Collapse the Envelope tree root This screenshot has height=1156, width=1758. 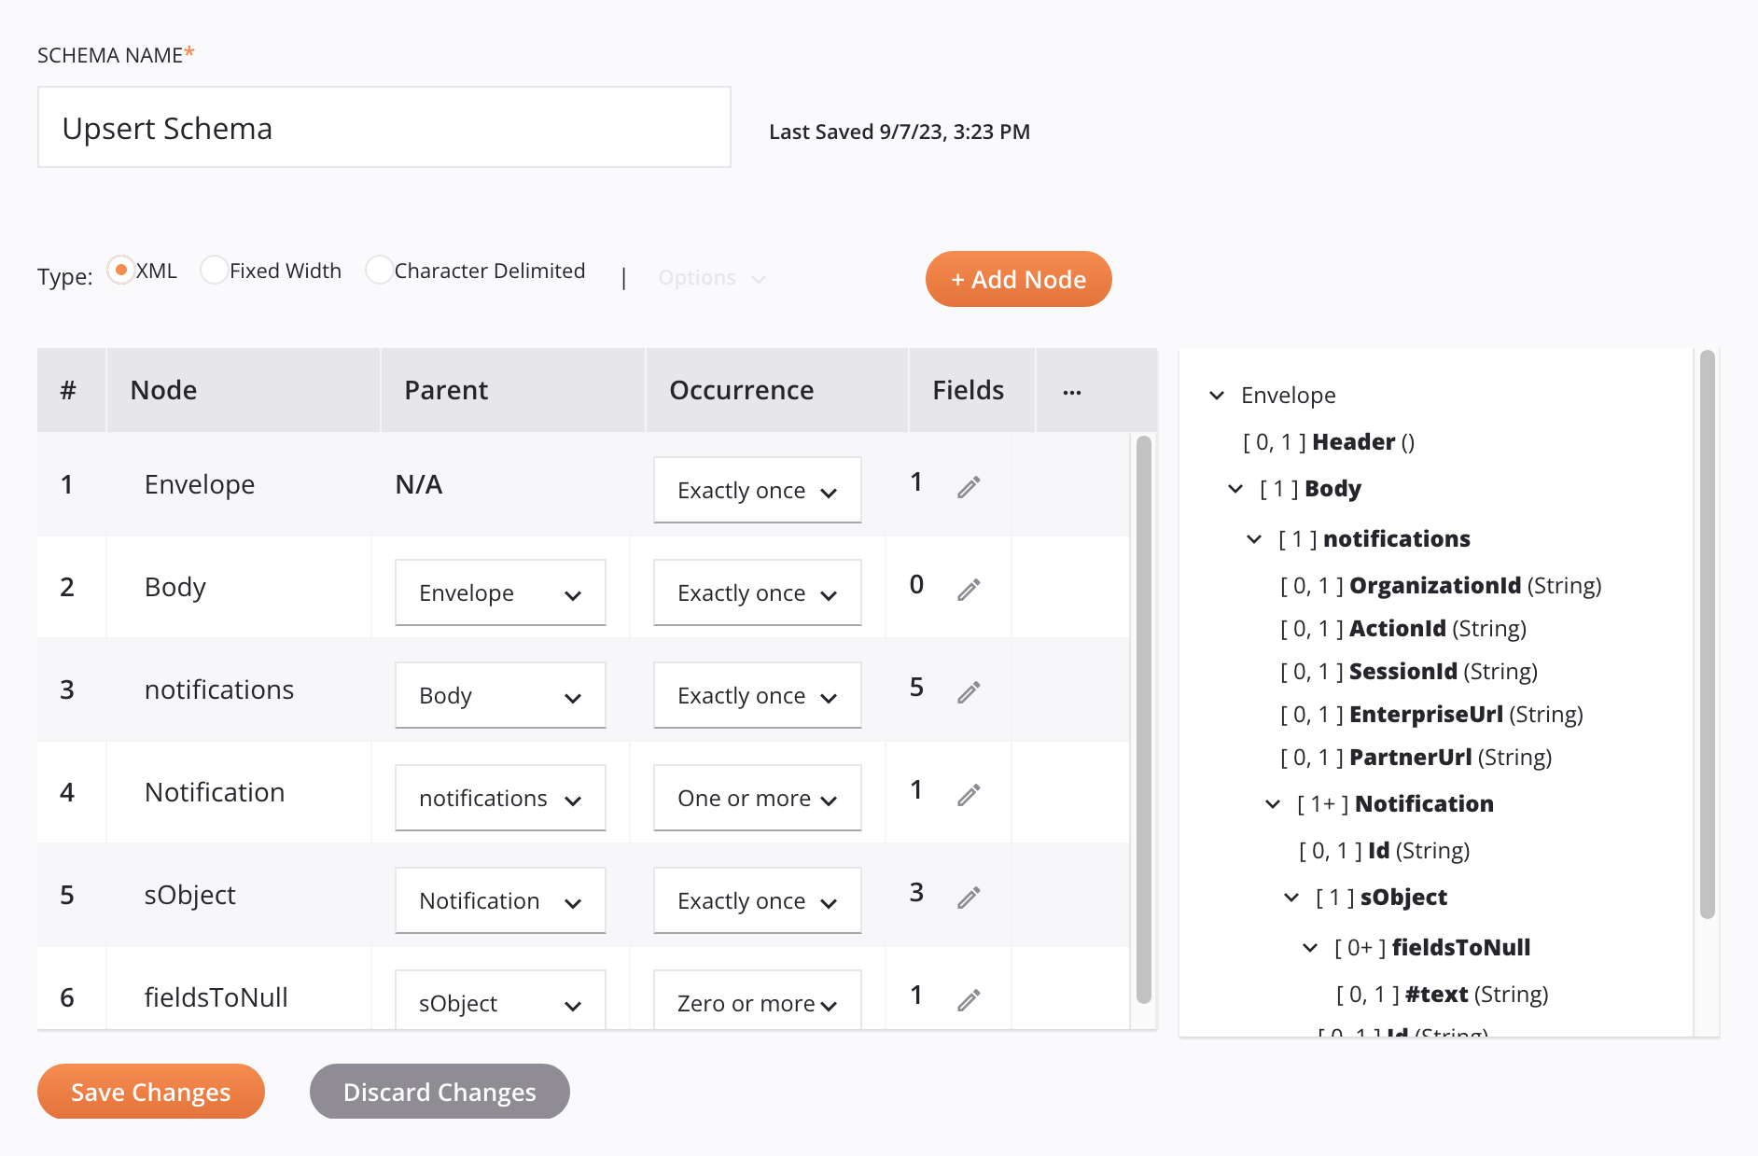(1217, 396)
